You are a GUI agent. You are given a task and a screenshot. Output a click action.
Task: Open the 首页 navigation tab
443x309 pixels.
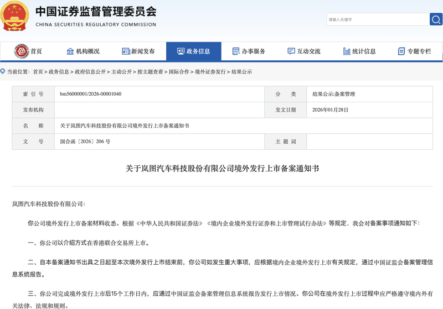36,51
